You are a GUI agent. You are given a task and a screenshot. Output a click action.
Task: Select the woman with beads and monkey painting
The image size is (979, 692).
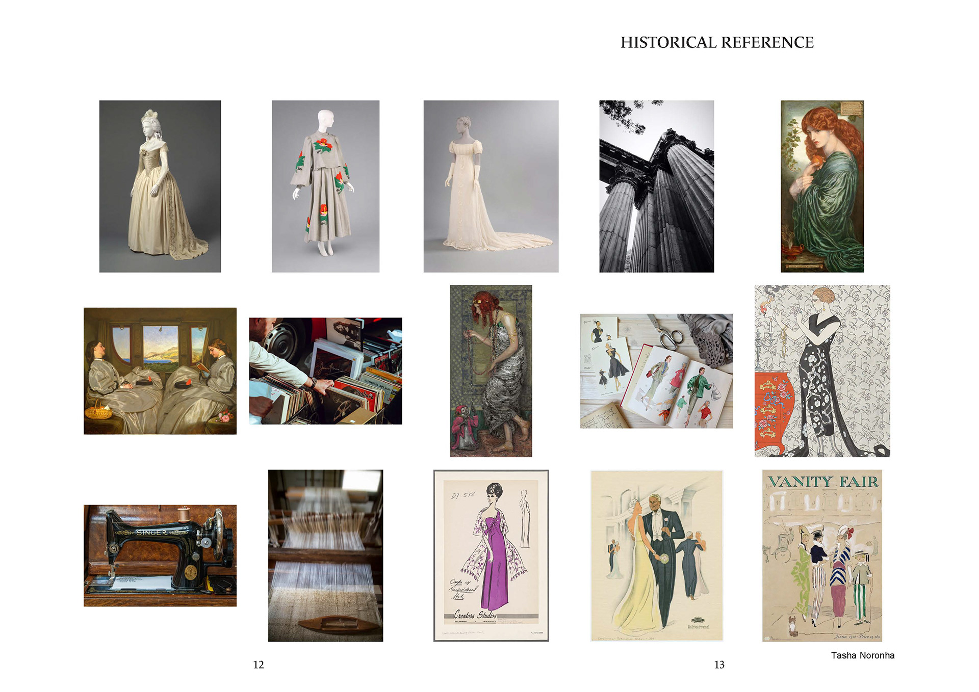pos(491,371)
